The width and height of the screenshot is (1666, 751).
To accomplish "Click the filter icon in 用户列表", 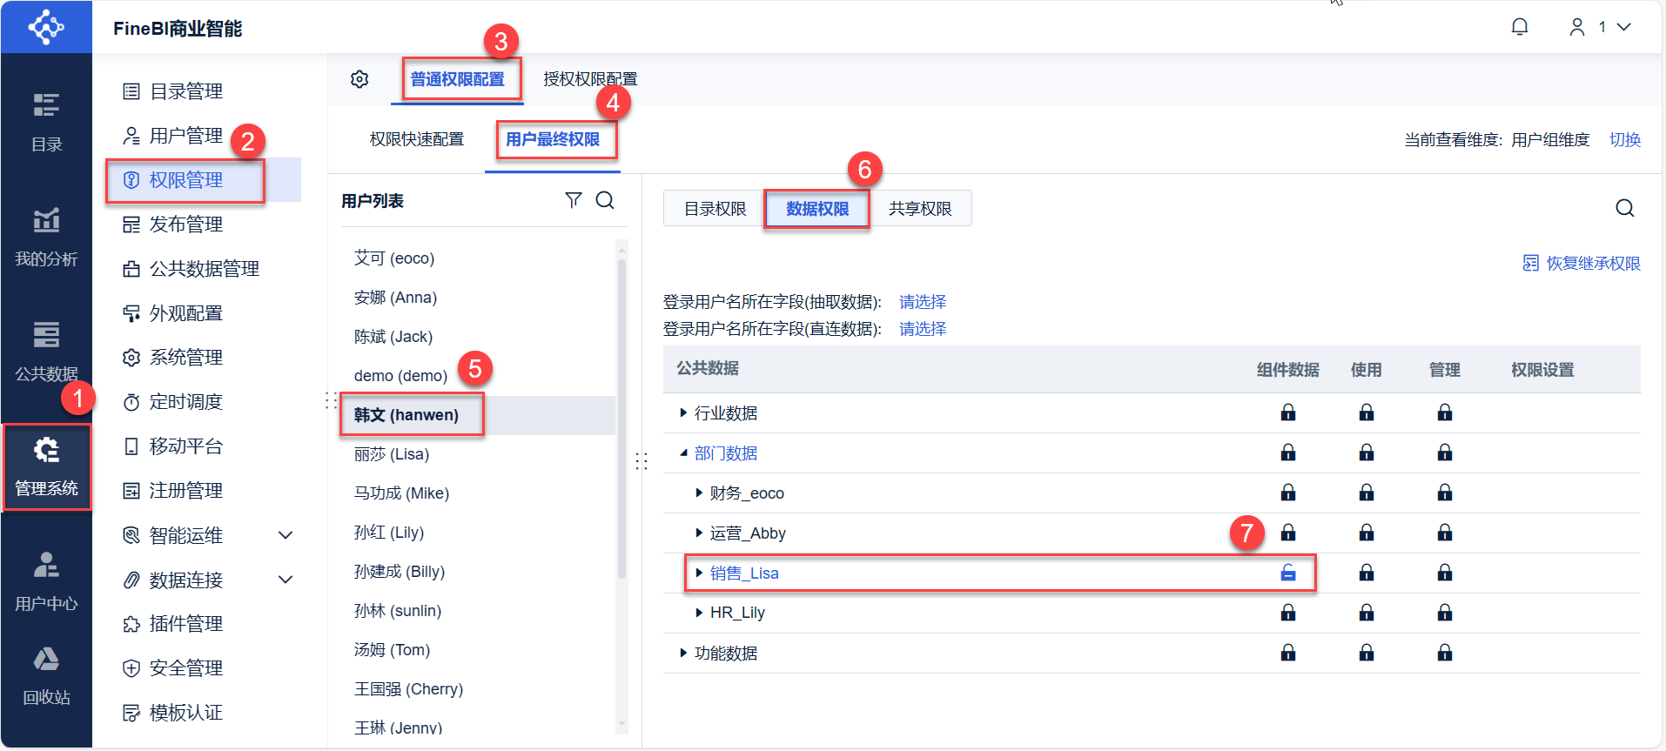I will (x=573, y=201).
